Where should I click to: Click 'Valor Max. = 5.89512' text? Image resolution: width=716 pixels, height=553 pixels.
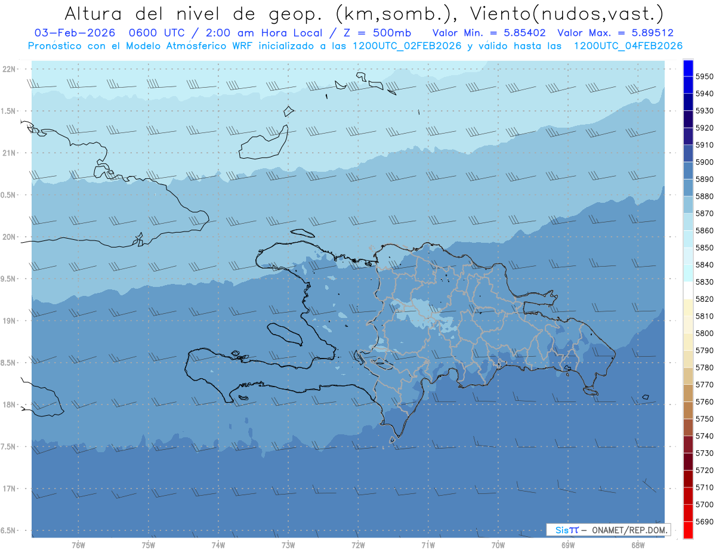[x=615, y=33]
